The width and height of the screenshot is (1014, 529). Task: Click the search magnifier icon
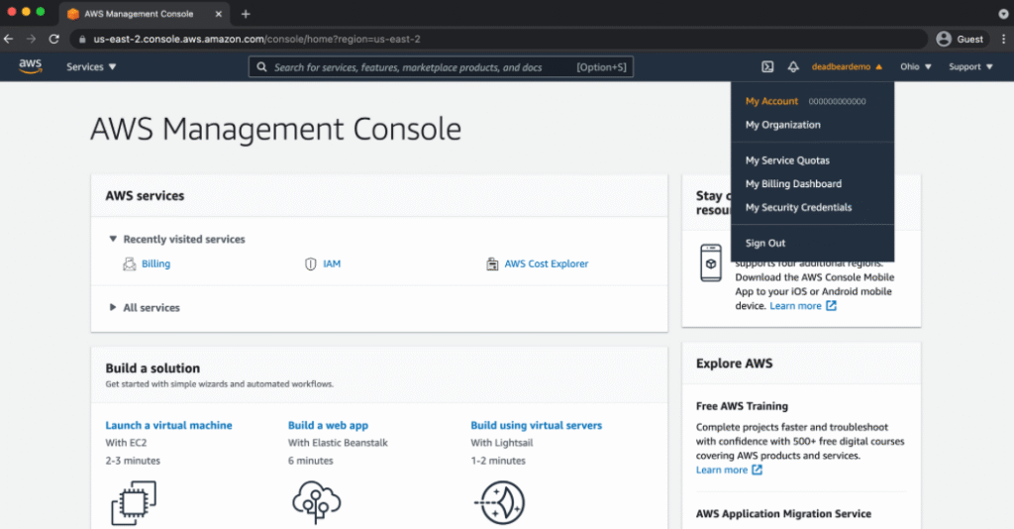tap(261, 66)
